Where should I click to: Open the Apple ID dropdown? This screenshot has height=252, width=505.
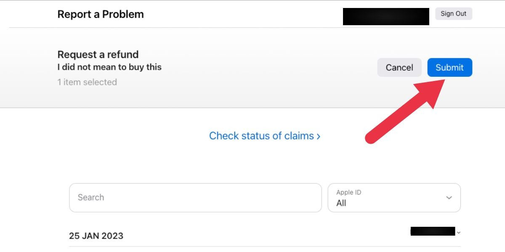[394, 197]
